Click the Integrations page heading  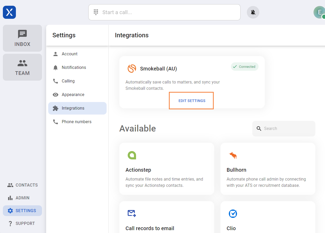click(132, 35)
